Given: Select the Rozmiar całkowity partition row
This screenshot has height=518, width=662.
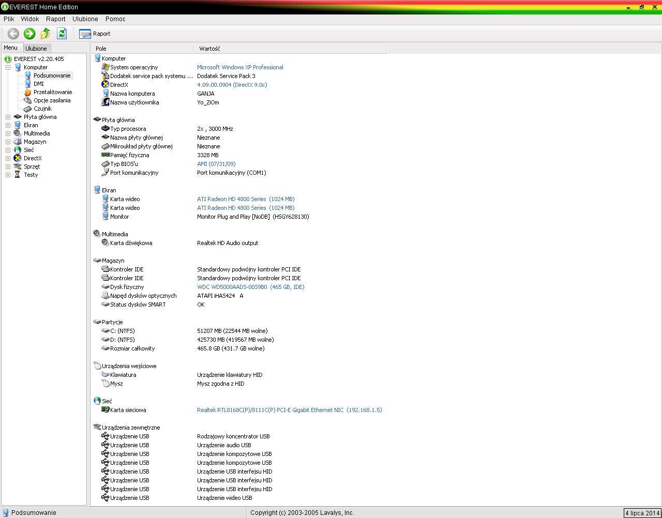Looking at the screenshot, I should tap(238, 348).
